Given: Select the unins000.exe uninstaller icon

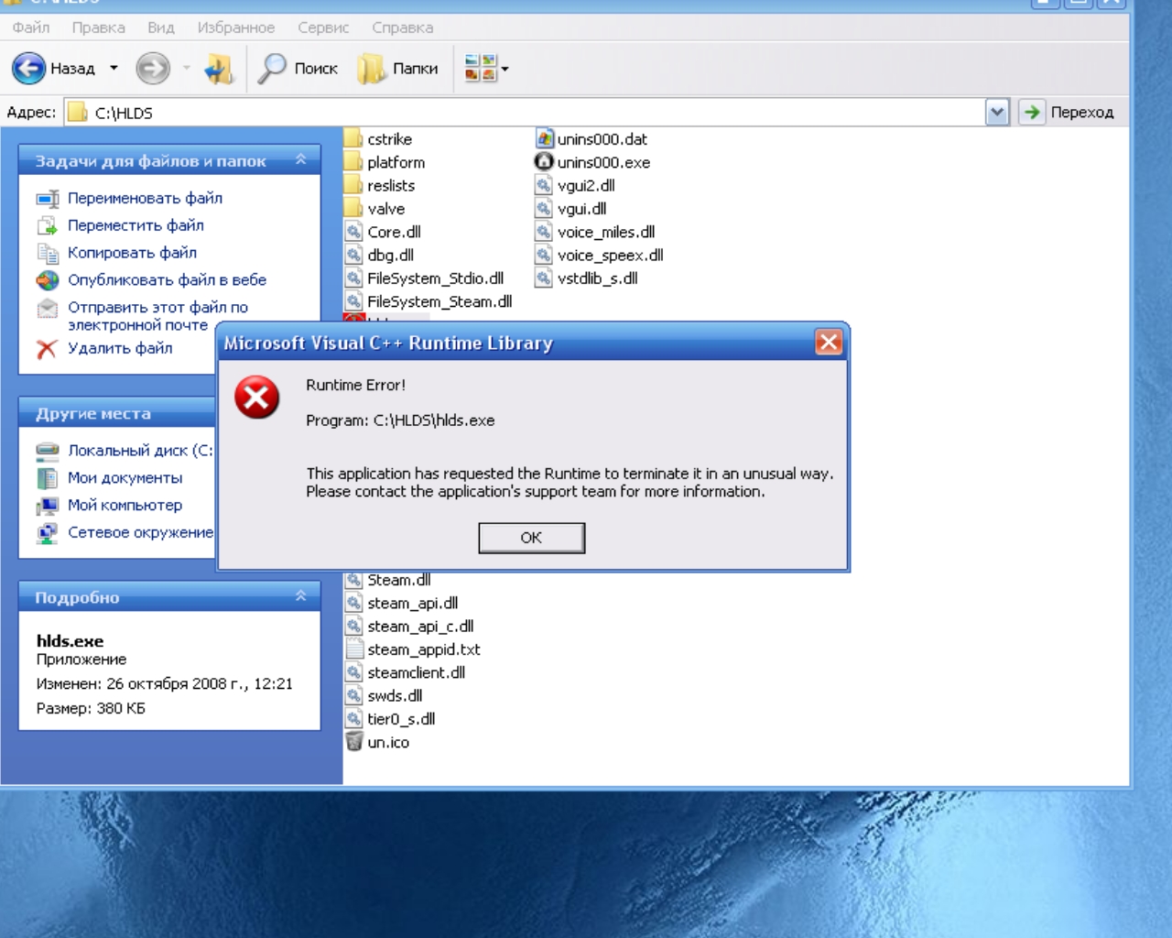Looking at the screenshot, I should pyautogui.click(x=544, y=162).
